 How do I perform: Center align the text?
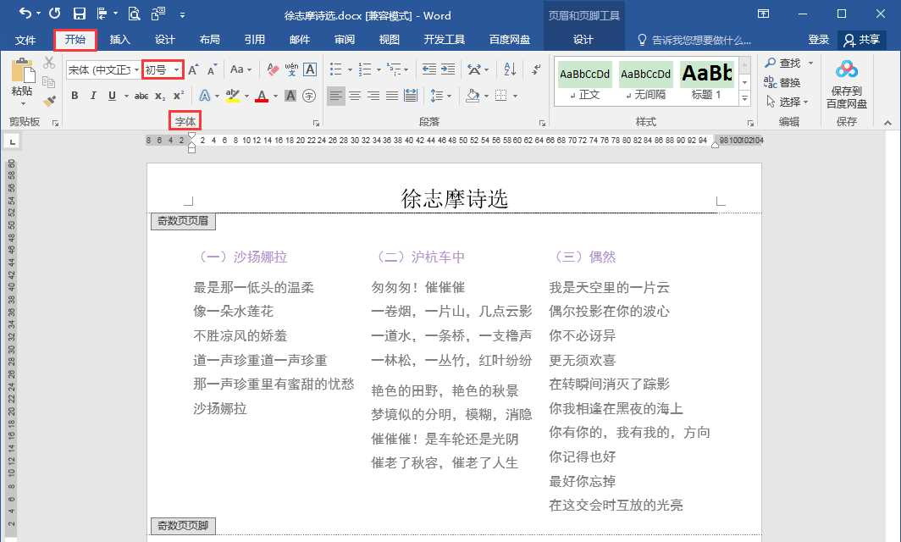click(x=355, y=96)
